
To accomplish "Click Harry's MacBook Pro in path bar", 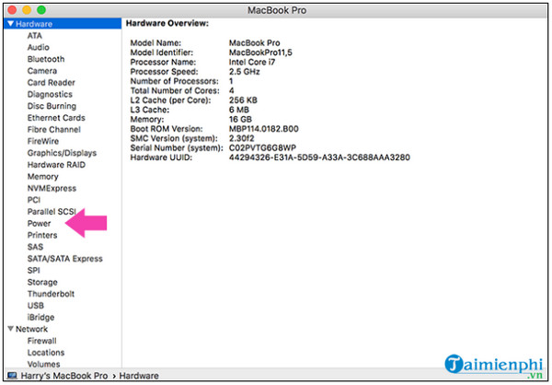I will coord(63,376).
